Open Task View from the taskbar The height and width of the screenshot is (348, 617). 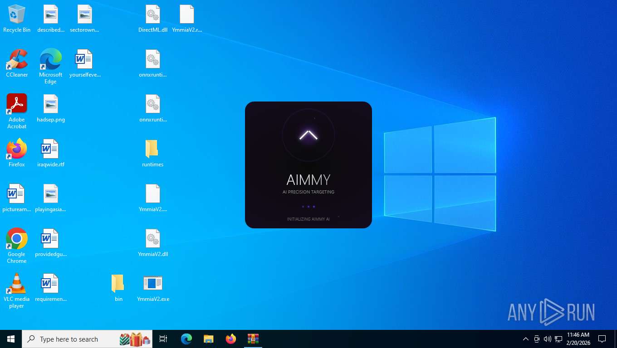click(x=163, y=339)
